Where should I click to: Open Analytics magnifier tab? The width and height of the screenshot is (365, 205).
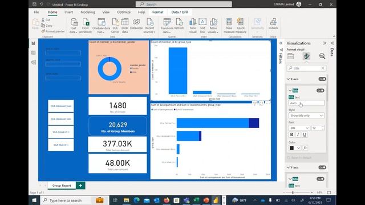point(322,56)
